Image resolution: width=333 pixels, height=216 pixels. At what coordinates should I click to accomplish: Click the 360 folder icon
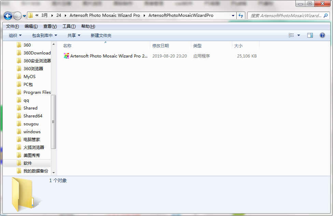tap(19, 45)
